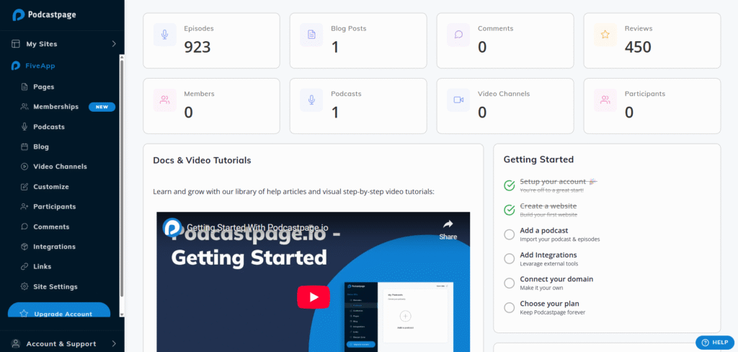This screenshot has height=352, width=738.
Task: Click the Participants card people icon
Action: tap(605, 100)
